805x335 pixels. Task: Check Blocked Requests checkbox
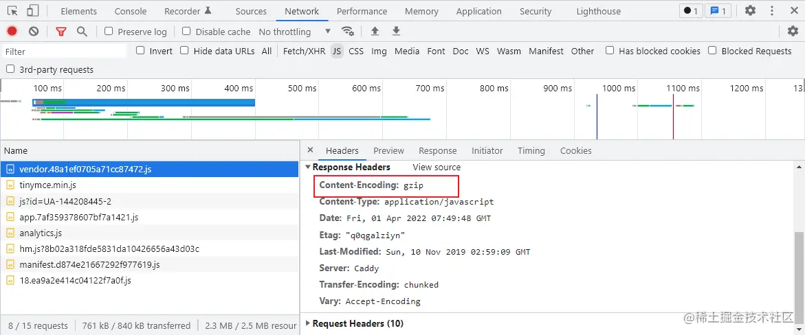pos(712,50)
